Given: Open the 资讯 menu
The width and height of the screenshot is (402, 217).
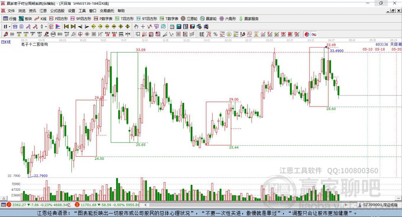Looking at the screenshot, I should 32,11.
